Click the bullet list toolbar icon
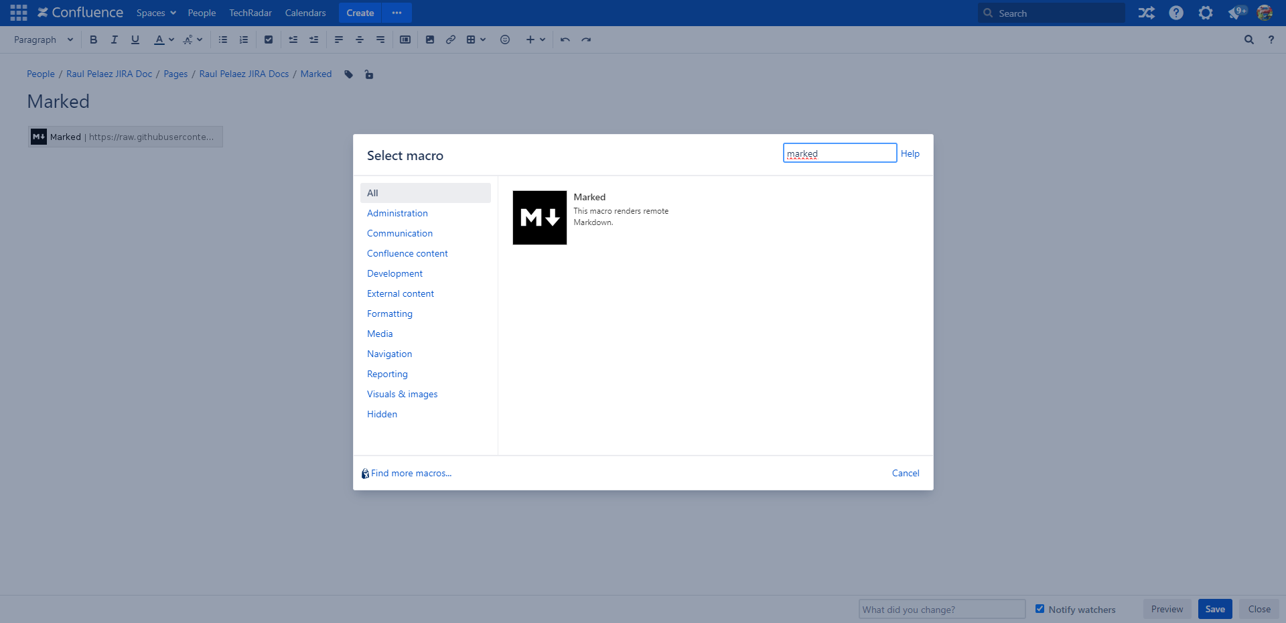 click(x=223, y=40)
